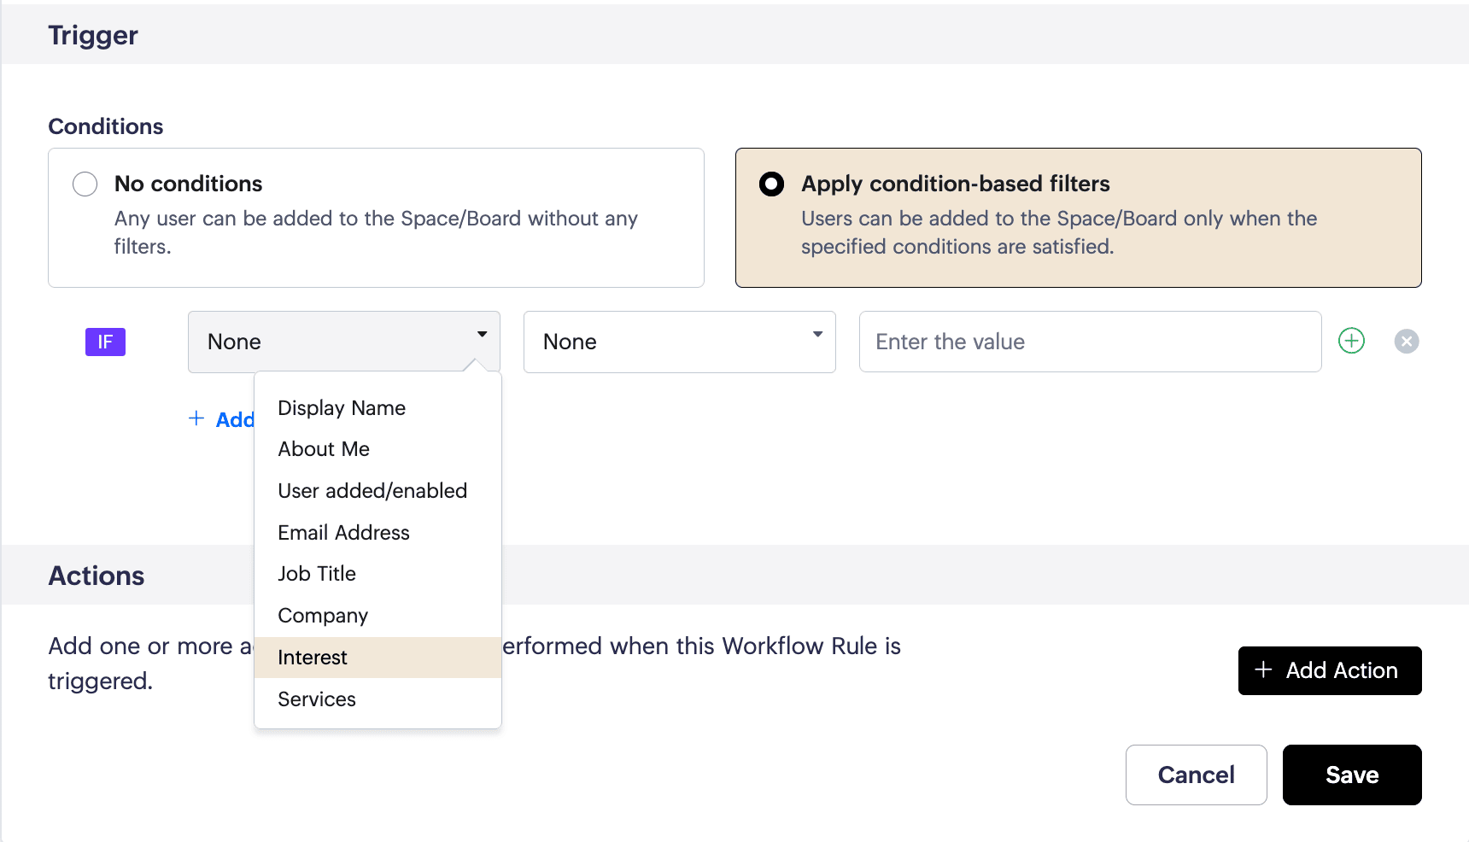Pick Services from the field dropdown
This screenshot has width=1469, height=842.
(x=317, y=699)
